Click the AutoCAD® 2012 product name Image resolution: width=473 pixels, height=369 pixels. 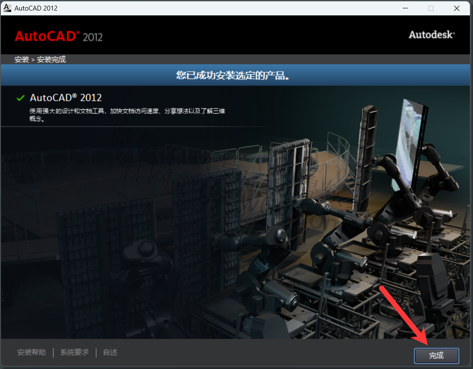coord(66,98)
